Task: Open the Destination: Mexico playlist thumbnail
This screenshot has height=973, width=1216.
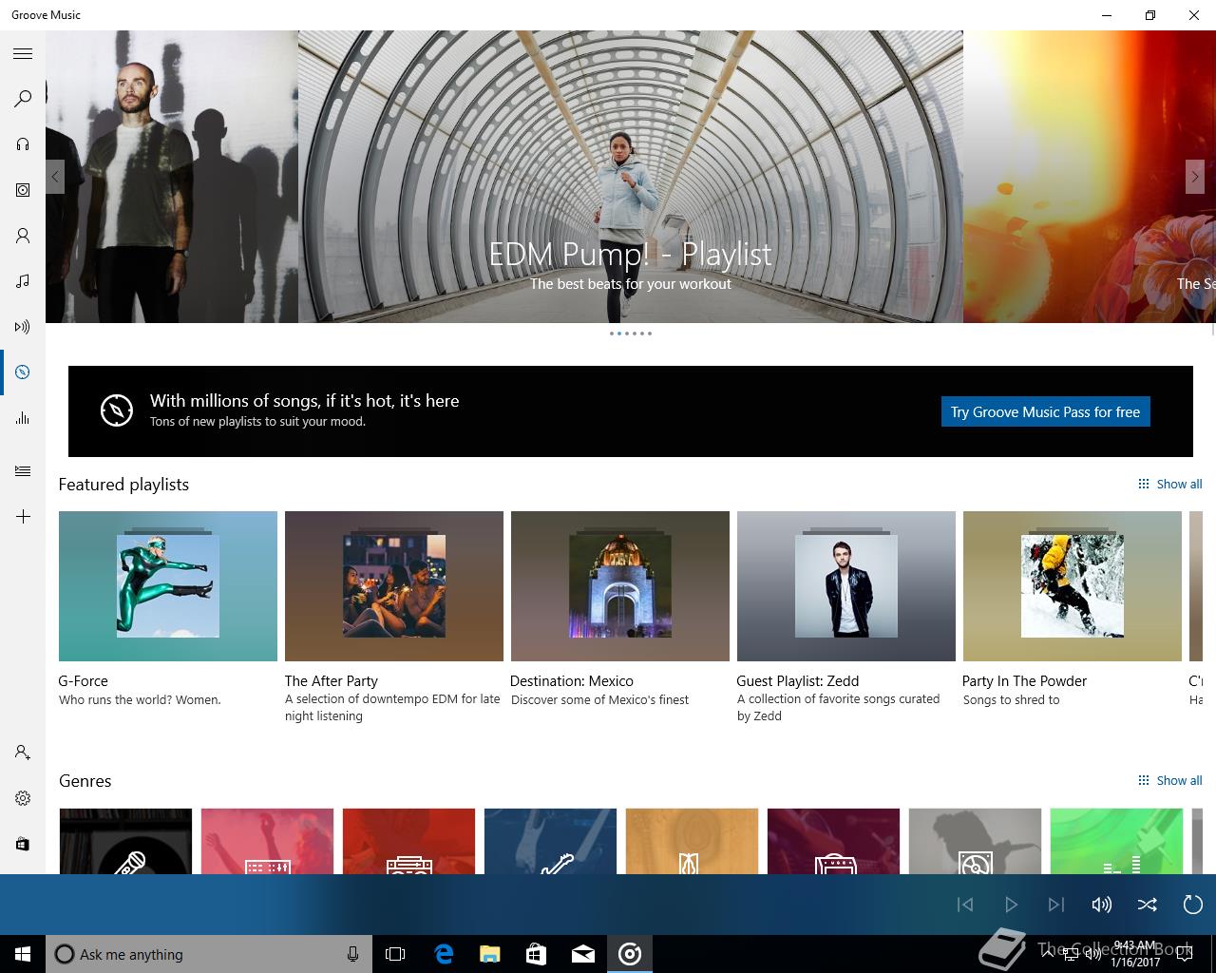Action: tap(620, 586)
